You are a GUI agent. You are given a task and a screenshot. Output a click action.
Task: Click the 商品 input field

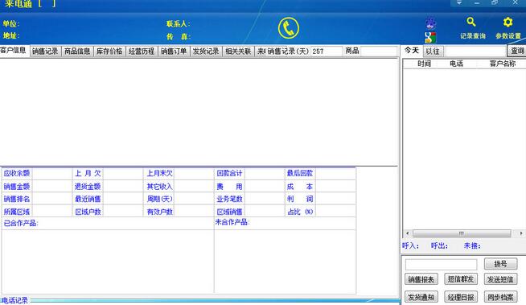point(379,52)
